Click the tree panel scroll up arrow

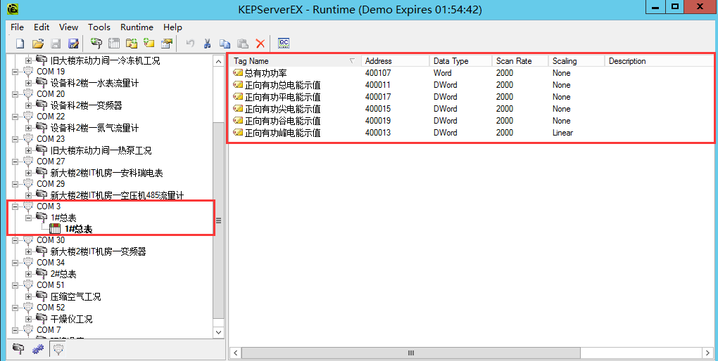coord(218,61)
